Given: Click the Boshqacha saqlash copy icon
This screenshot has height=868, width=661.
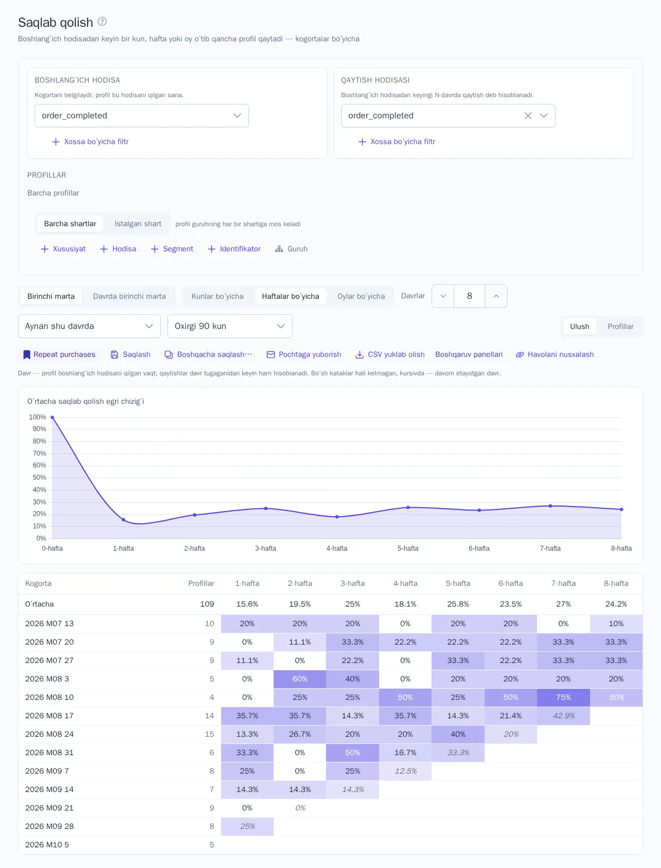Looking at the screenshot, I should [x=169, y=355].
